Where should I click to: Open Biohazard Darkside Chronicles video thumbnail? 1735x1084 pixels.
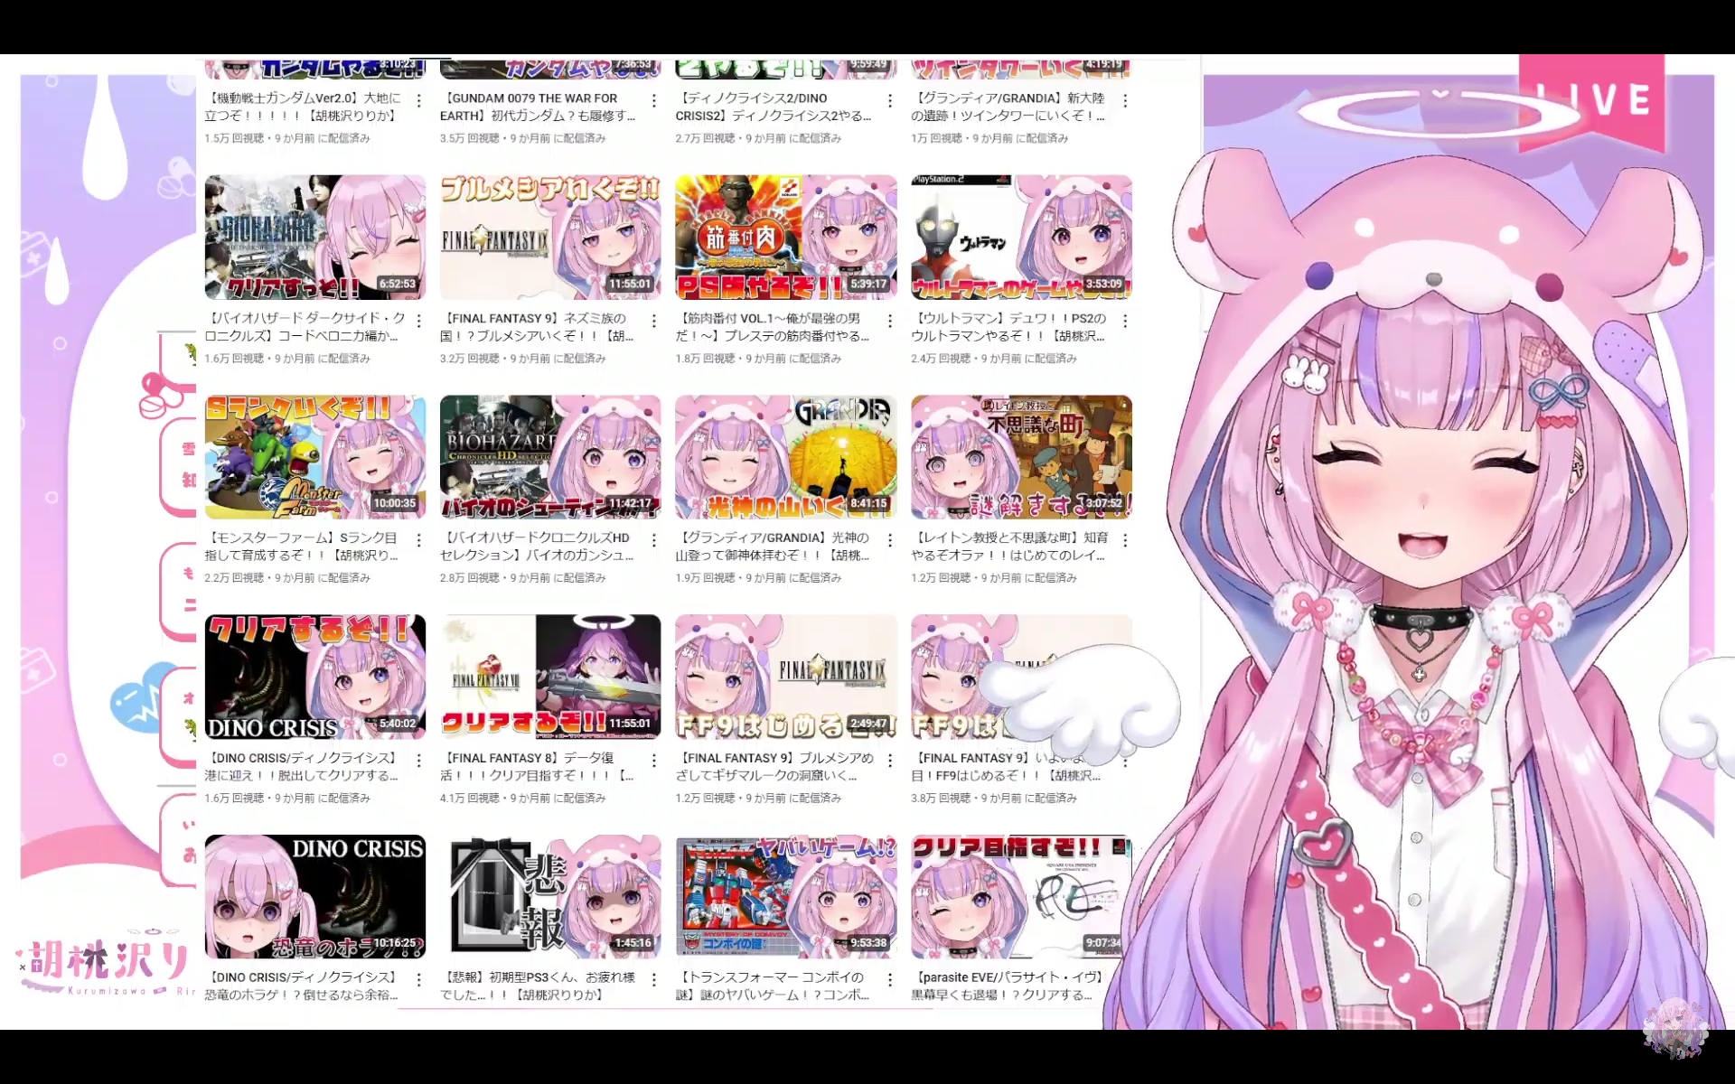pyautogui.click(x=314, y=237)
